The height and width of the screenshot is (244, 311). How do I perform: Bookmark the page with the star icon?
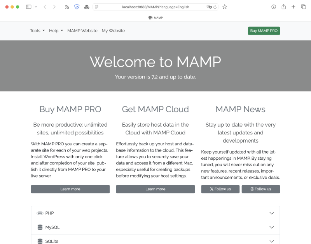point(225,7)
